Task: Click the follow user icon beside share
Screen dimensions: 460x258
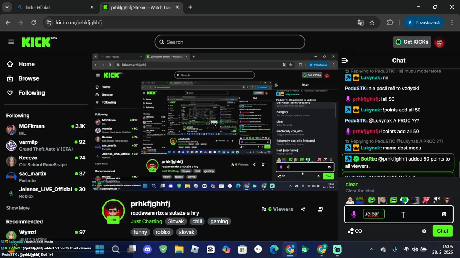Action: coord(321,209)
